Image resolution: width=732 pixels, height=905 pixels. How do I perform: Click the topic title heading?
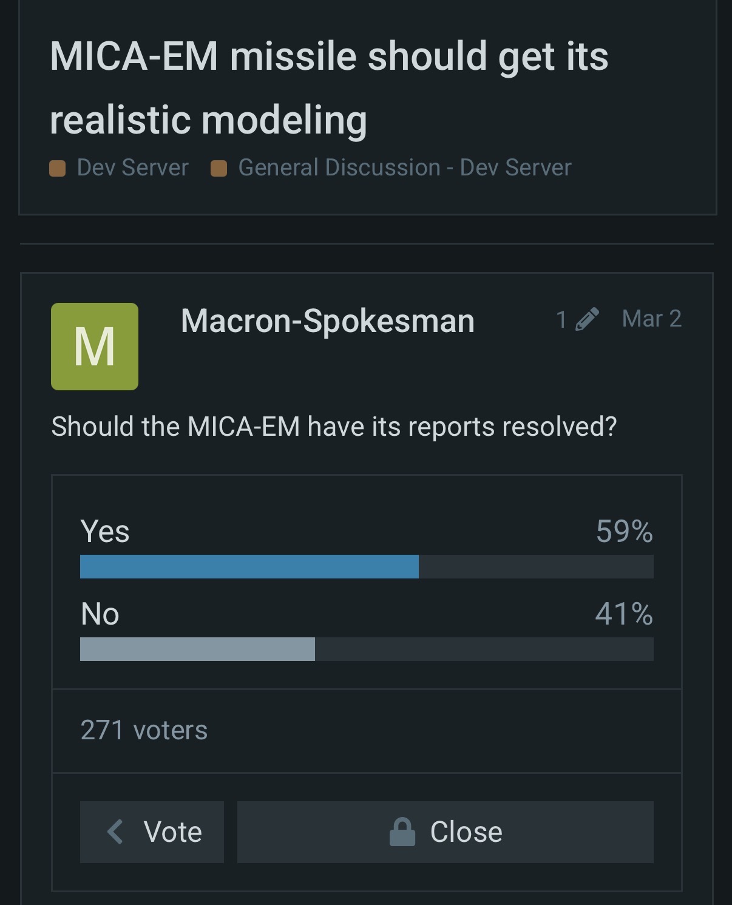point(329,87)
